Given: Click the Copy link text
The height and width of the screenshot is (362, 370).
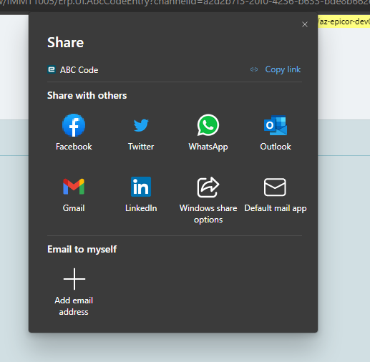Looking at the screenshot, I should click(283, 69).
